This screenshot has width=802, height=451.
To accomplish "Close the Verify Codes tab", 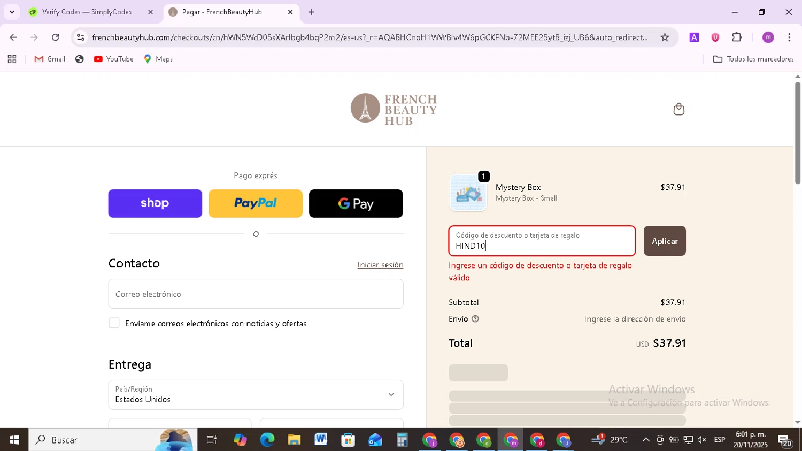I will click(x=150, y=12).
